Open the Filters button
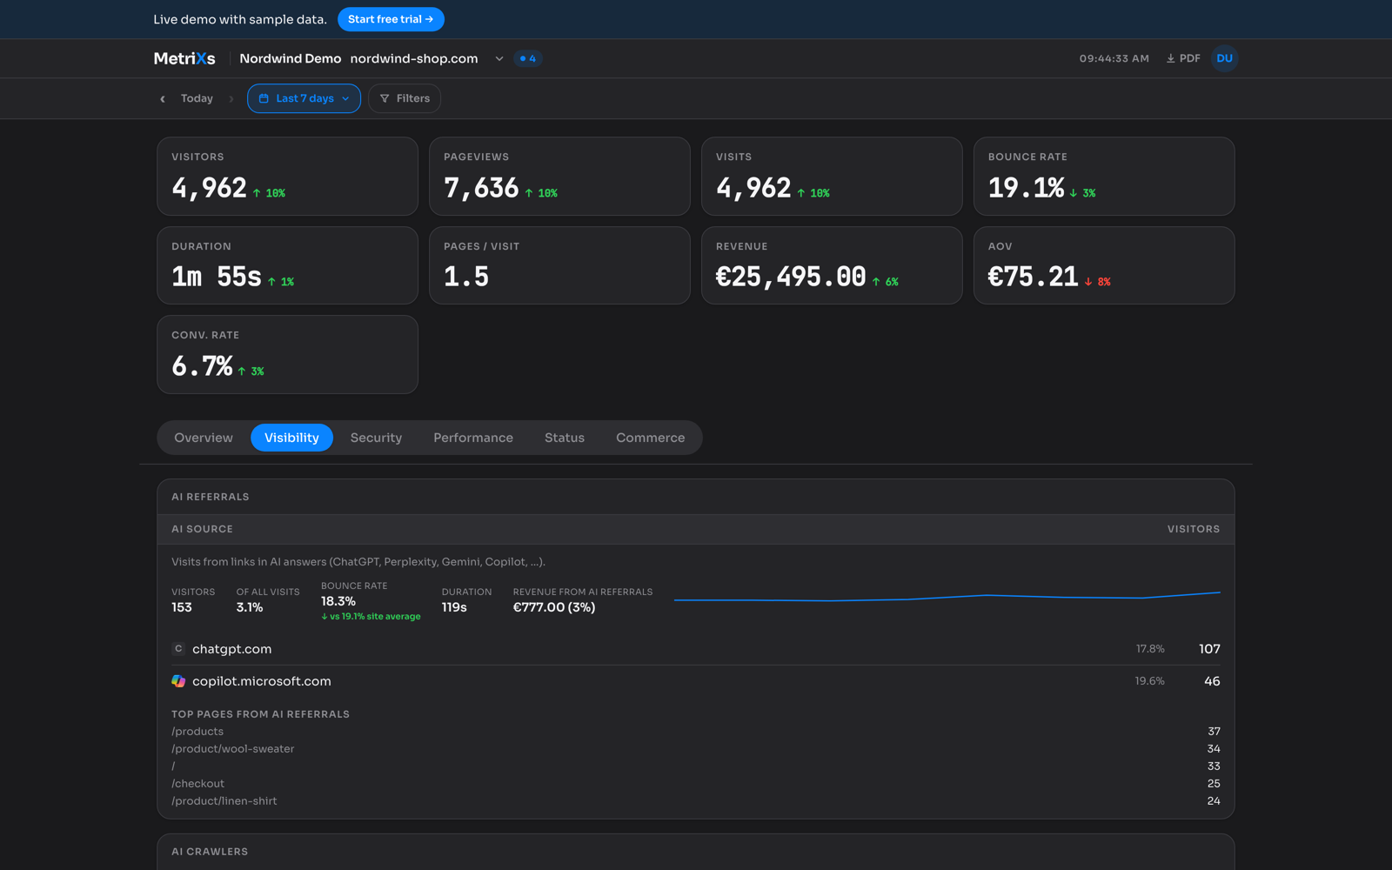Viewport: 1392px width, 870px height. [x=405, y=98]
